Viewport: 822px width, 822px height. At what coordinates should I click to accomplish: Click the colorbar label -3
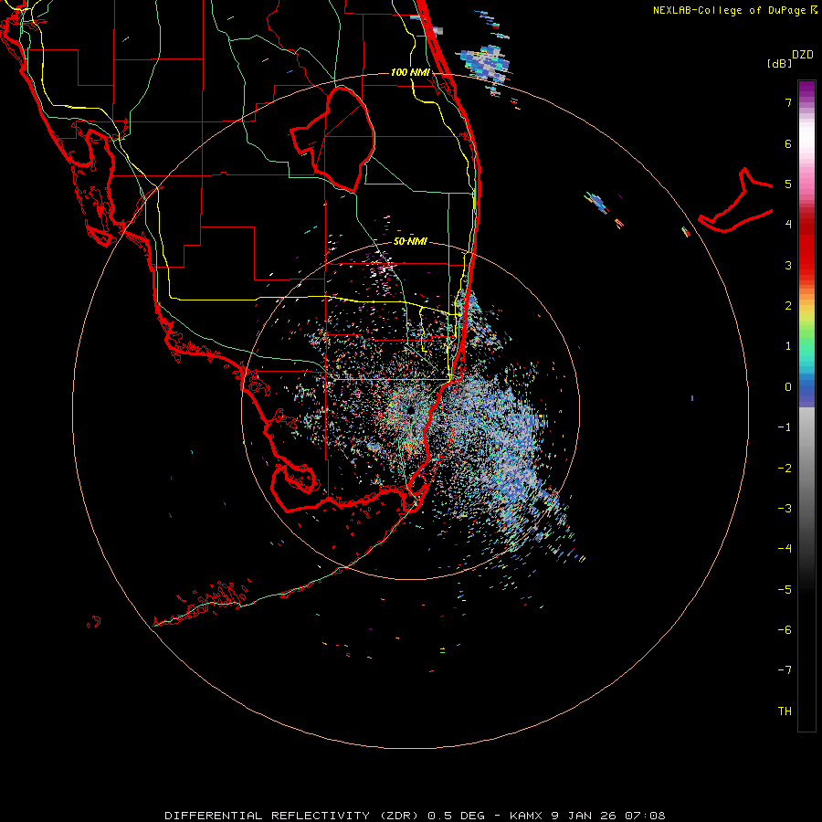pyautogui.click(x=785, y=509)
